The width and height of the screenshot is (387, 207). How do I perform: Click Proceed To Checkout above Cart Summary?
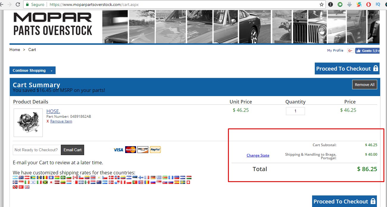pos(347,69)
